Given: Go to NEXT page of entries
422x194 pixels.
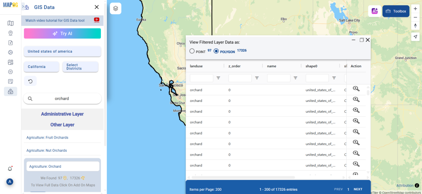Looking at the screenshot, I should (358, 189).
